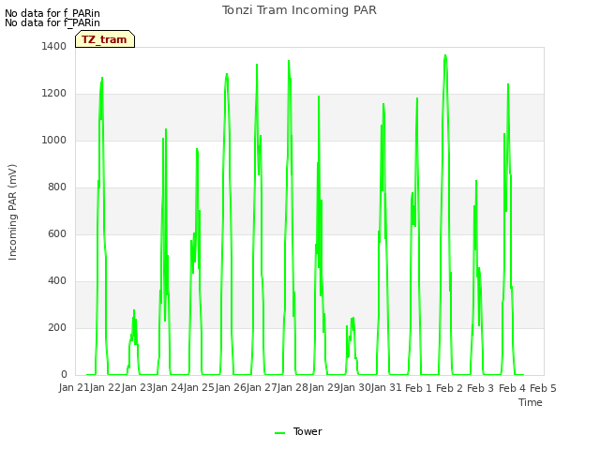Click the Feb 4 x-axis tick label
The height and width of the screenshot is (450, 600).
click(x=512, y=388)
